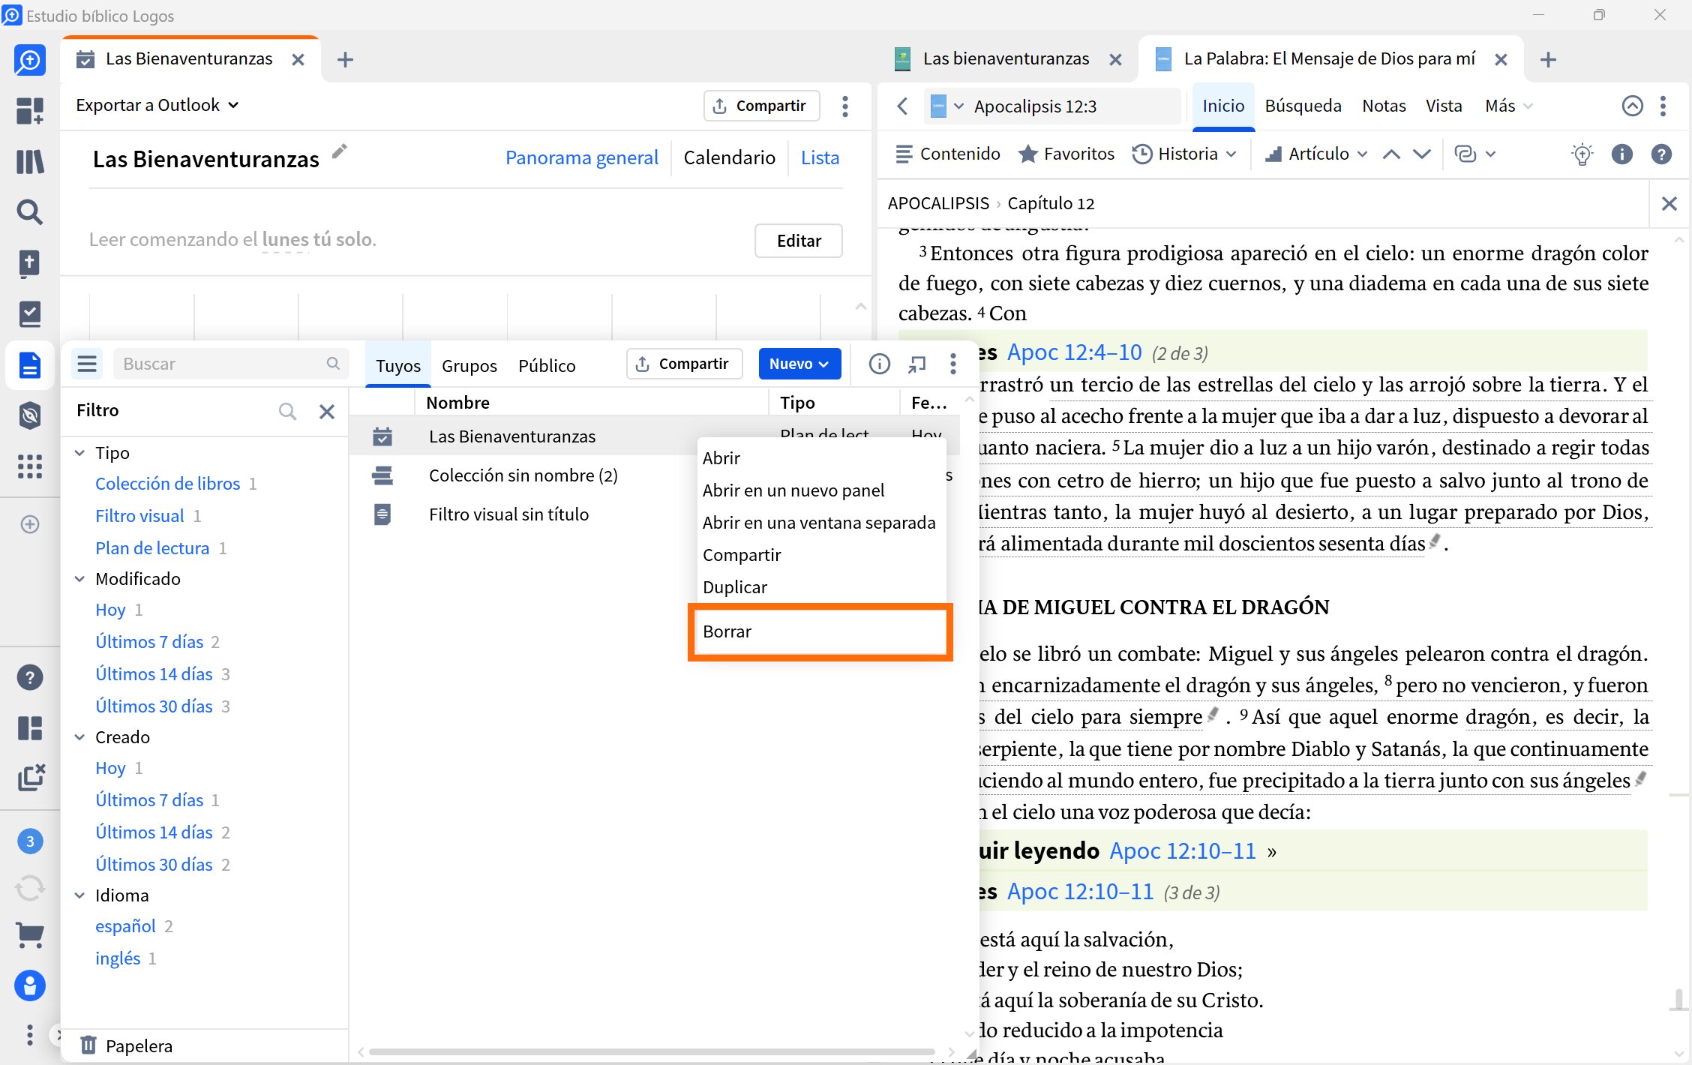
Task: Switch to the Grupos tab
Action: coord(469,365)
